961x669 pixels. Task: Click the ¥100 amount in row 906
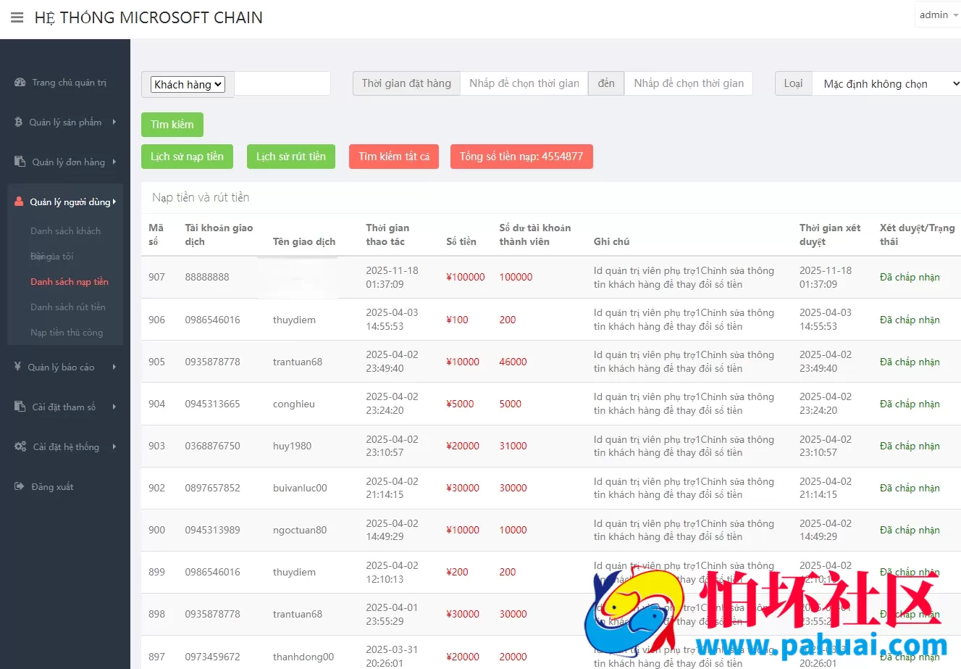(458, 320)
